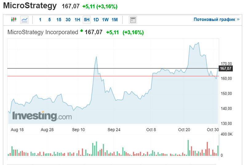Select the 30-minute interval
Screen dimensions: 246x165
(x=68, y=20)
